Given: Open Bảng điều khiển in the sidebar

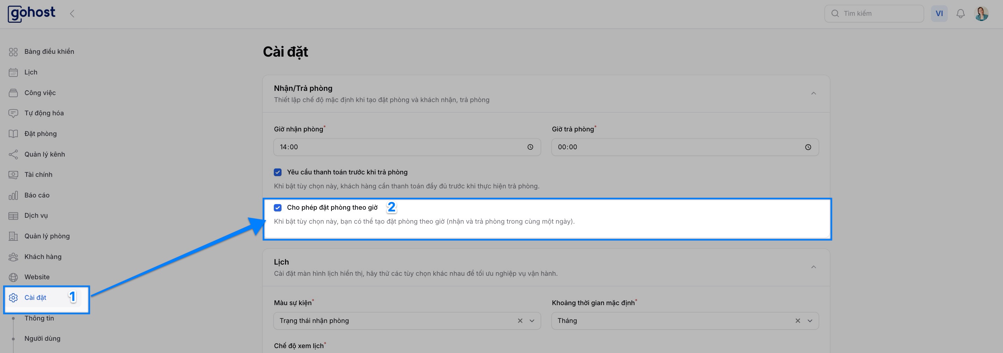Looking at the screenshot, I should pyautogui.click(x=49, y=52).
